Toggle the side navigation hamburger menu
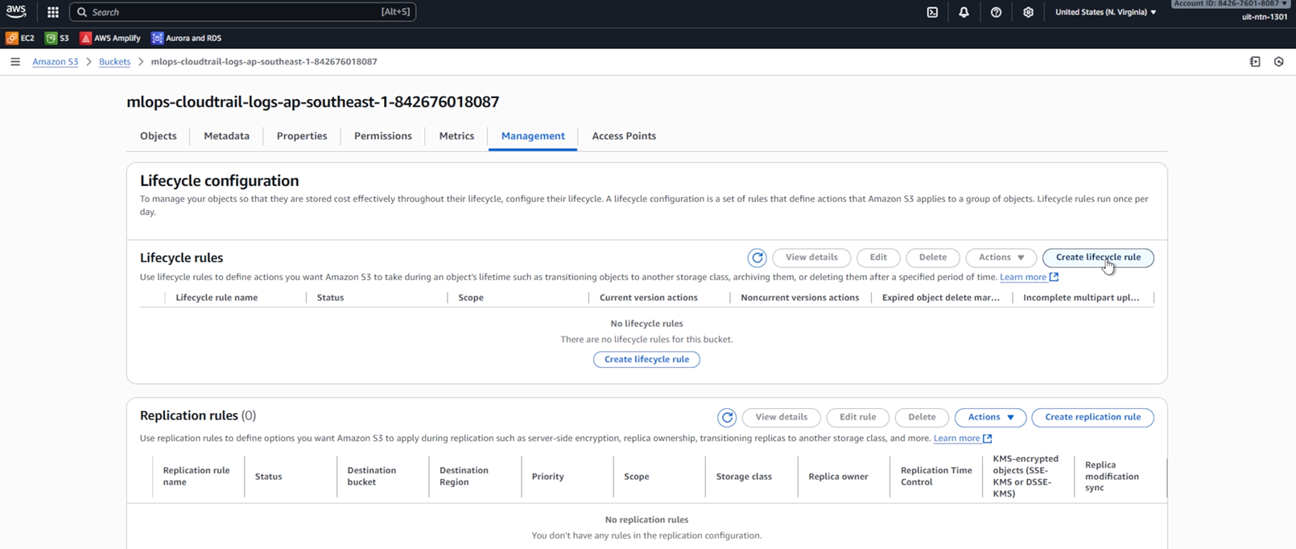The image size is (1296, 549). [x=15, y=62]
